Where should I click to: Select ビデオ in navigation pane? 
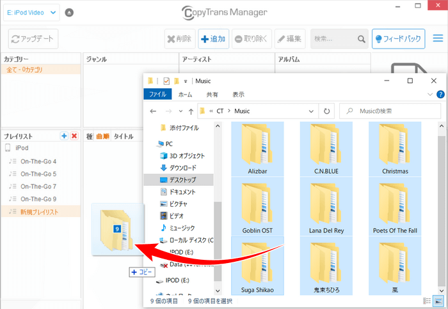[x=172, y=216]
